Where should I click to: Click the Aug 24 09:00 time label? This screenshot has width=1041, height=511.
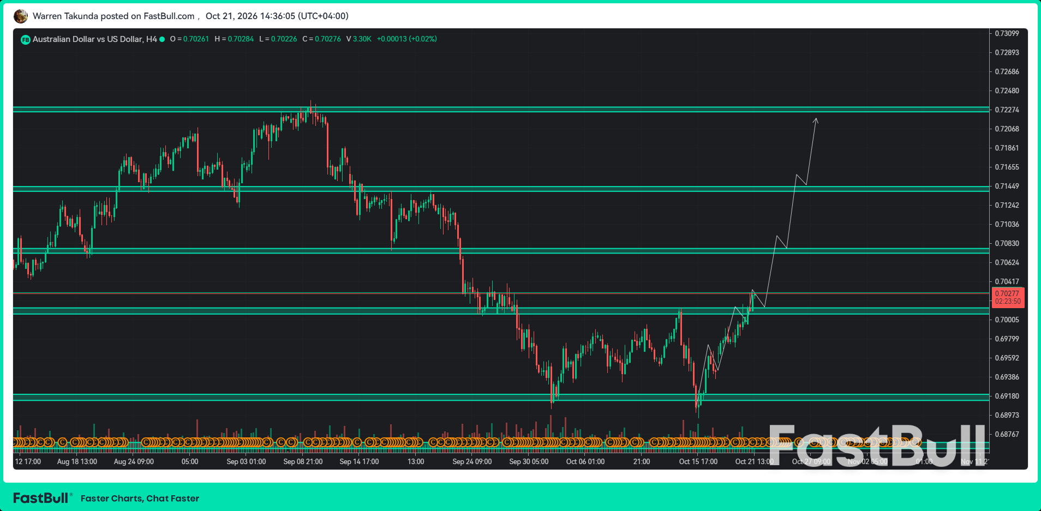pos(134,461)
